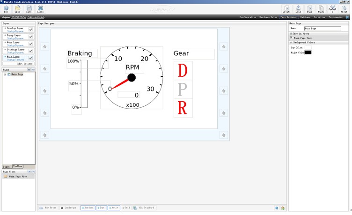Click the Load toolbar icon
Screen dimensions: 352x215
pos(298,9)
